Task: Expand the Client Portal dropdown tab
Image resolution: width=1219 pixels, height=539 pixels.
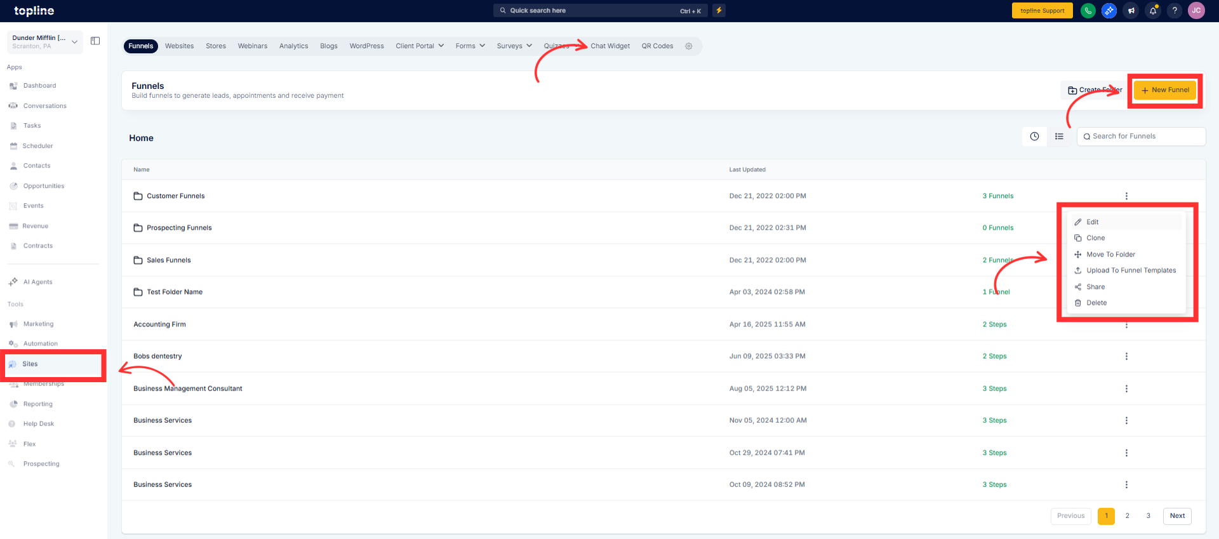Action: click(x=420, y=46)
